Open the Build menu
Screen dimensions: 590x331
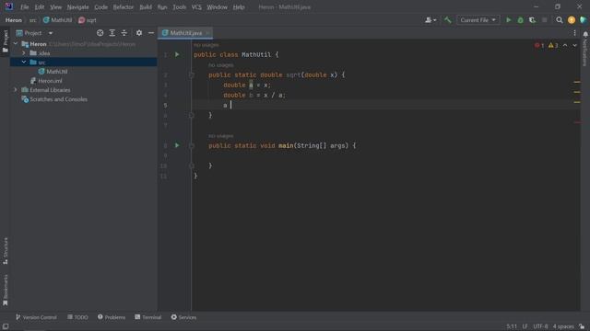click(x=146, y=7)
